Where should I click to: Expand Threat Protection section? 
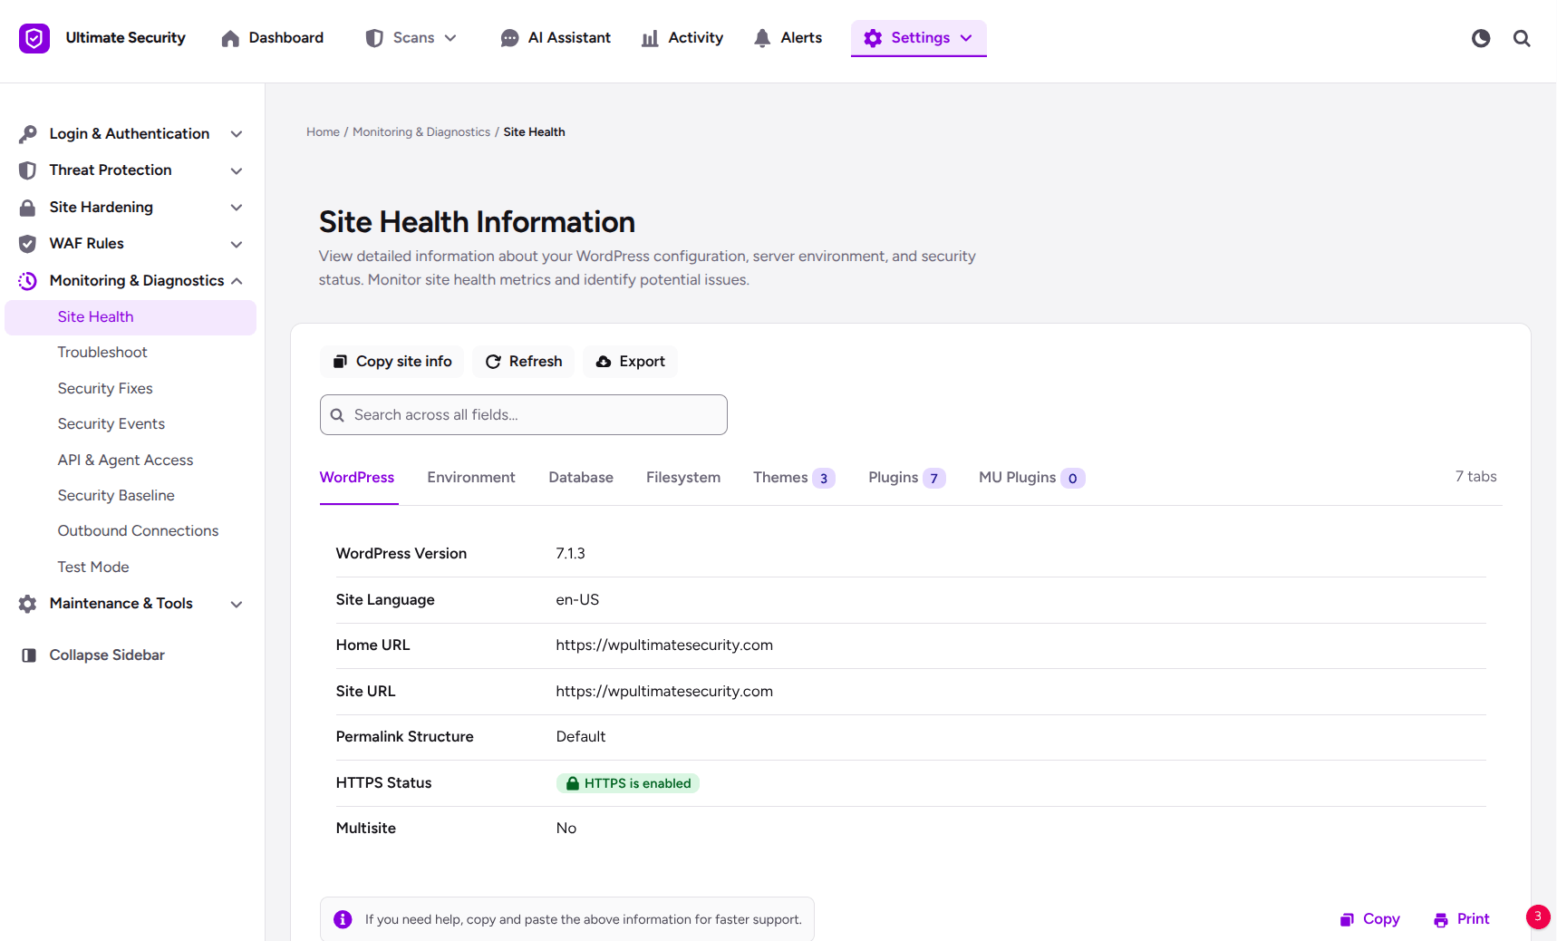tap(131, 170)
